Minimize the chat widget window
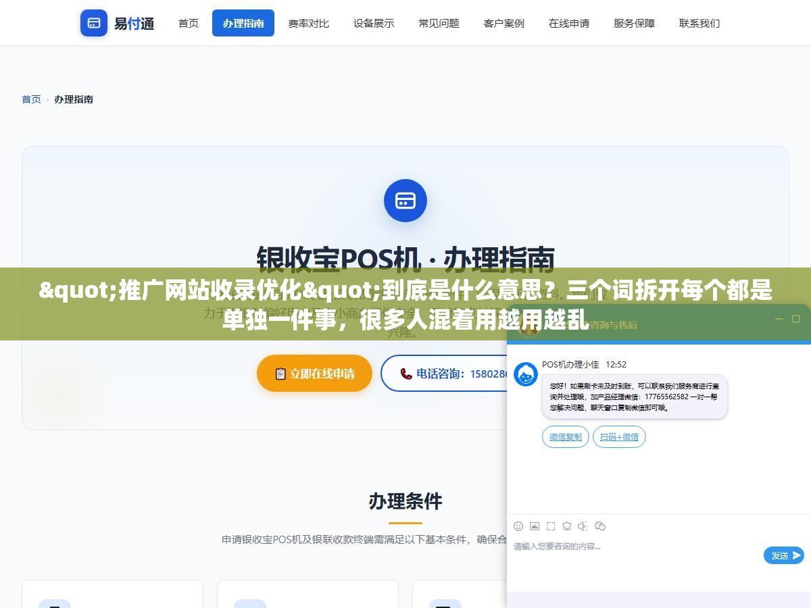811x608 pixels. click(779, 319)
